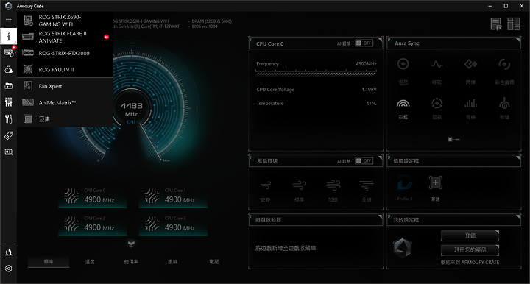Viewport: 530px width, 284px height.
Task: Select the highlighted Dashboard info icon
Action: pos(8,36)
